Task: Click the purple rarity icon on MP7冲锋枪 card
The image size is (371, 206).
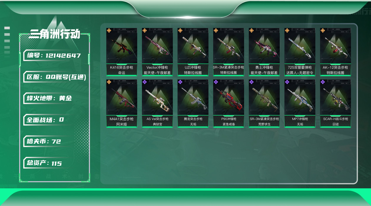Action: [287, 82]
